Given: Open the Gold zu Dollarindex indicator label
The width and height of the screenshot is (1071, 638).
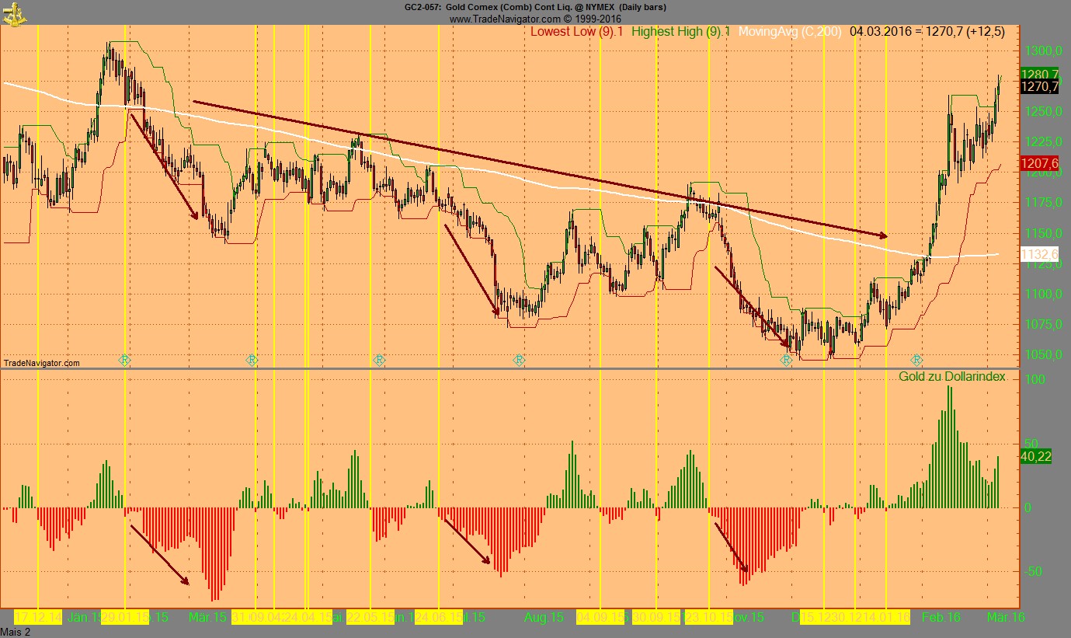Looking at the screenshot, I should 952,377.
